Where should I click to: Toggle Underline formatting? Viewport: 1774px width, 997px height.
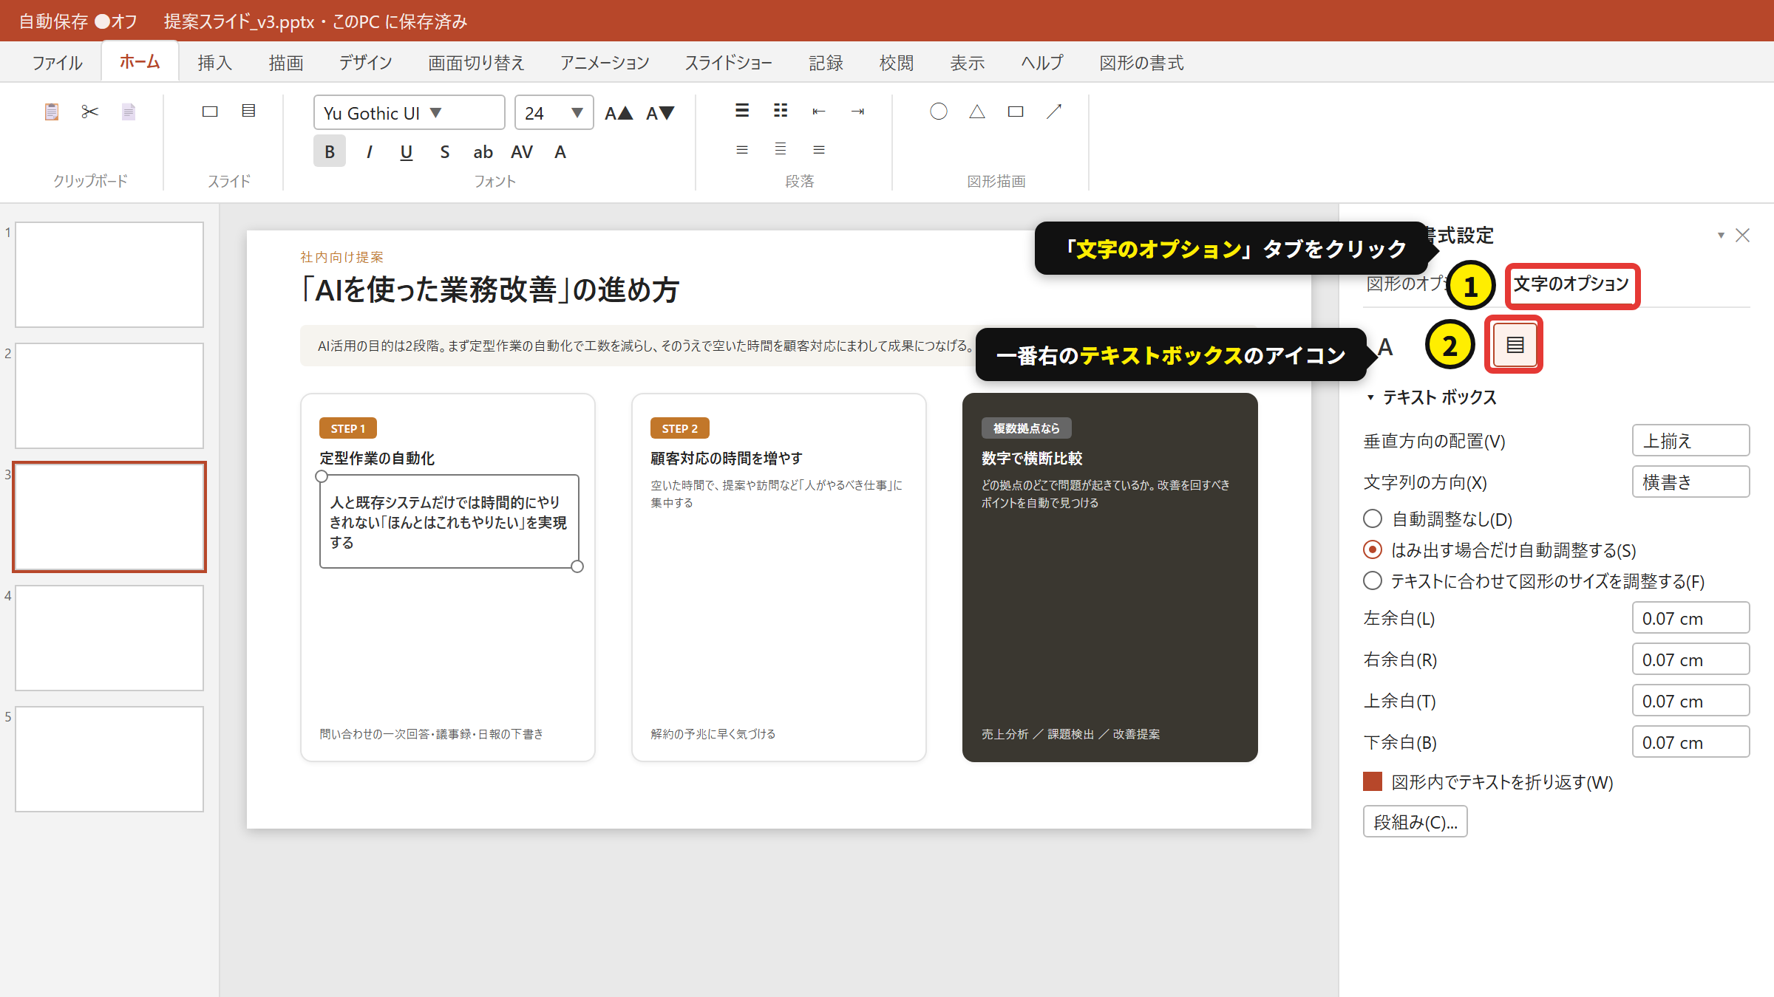tap(407, 151)
